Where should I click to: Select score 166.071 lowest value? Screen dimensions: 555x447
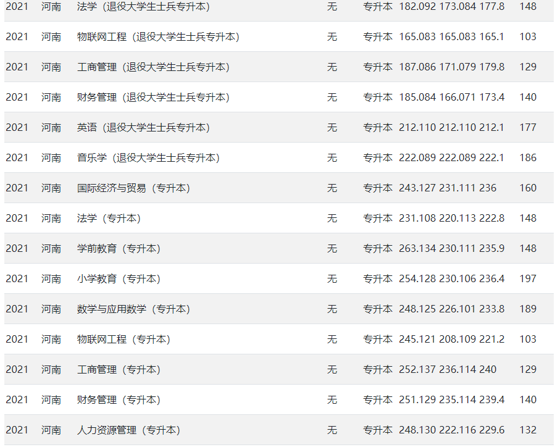coord(457,98)
